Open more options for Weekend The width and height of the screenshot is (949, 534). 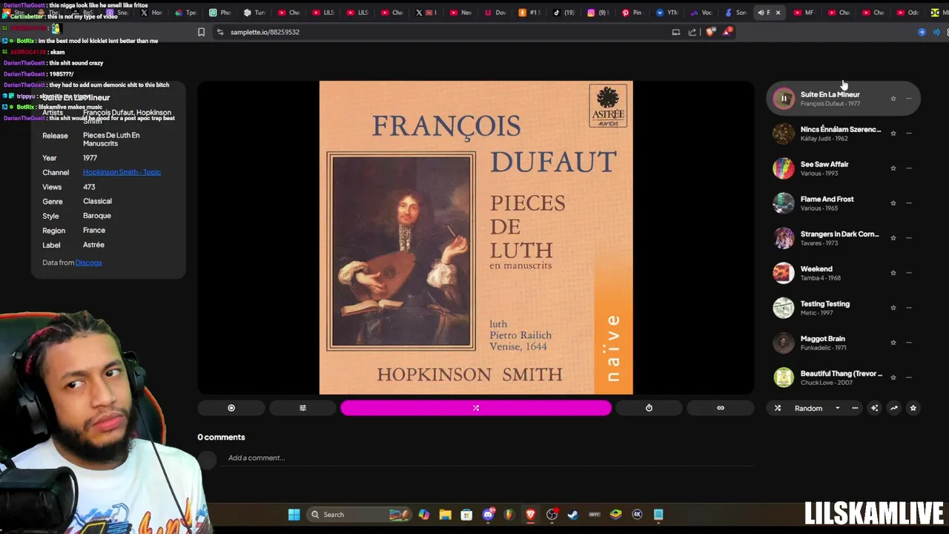point(909,273)
